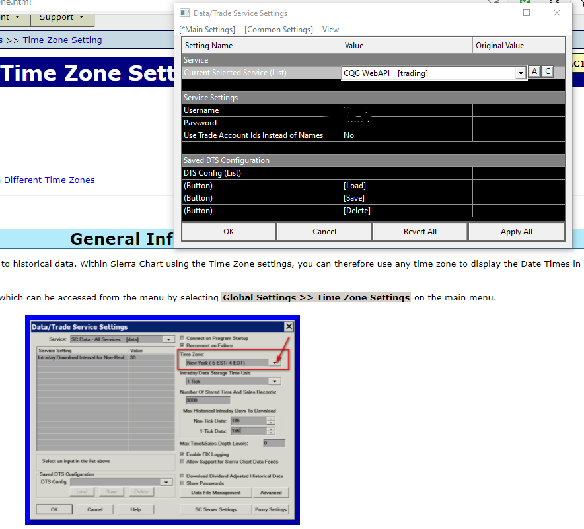The image size is (584, 529).
Task: Click the [Delete] button row
Action: pyautogui.click(x=407, y=211)
